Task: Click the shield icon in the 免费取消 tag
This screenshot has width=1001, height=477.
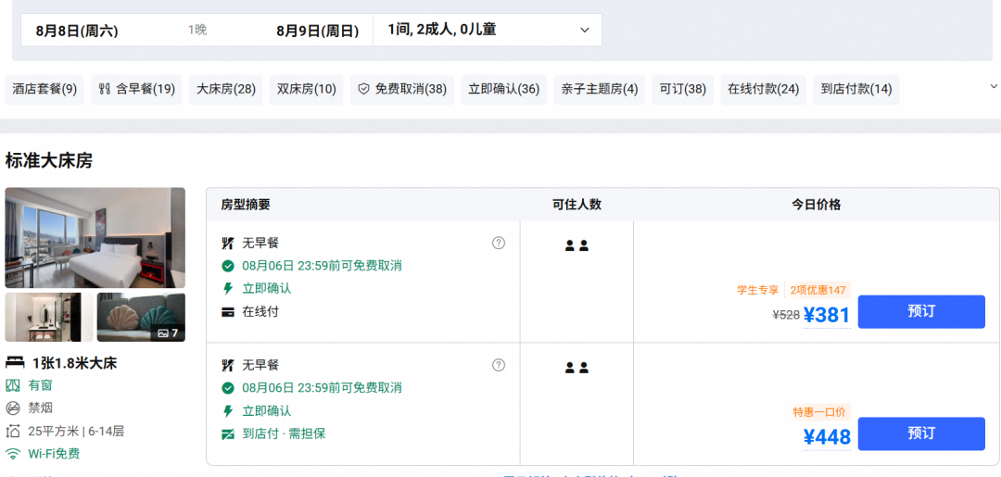Action: 363,89
